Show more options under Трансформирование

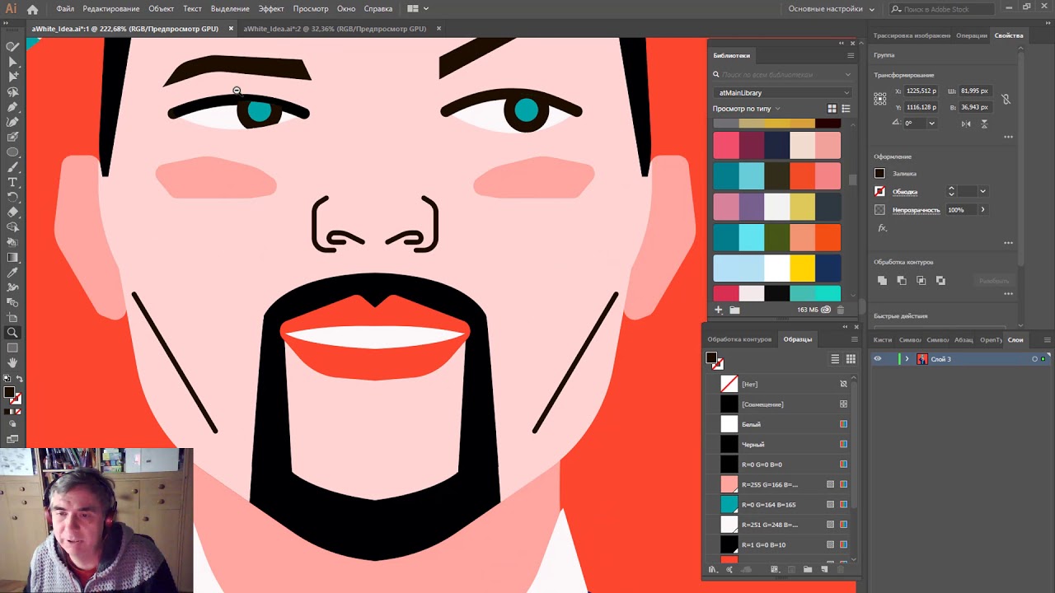1008,137
